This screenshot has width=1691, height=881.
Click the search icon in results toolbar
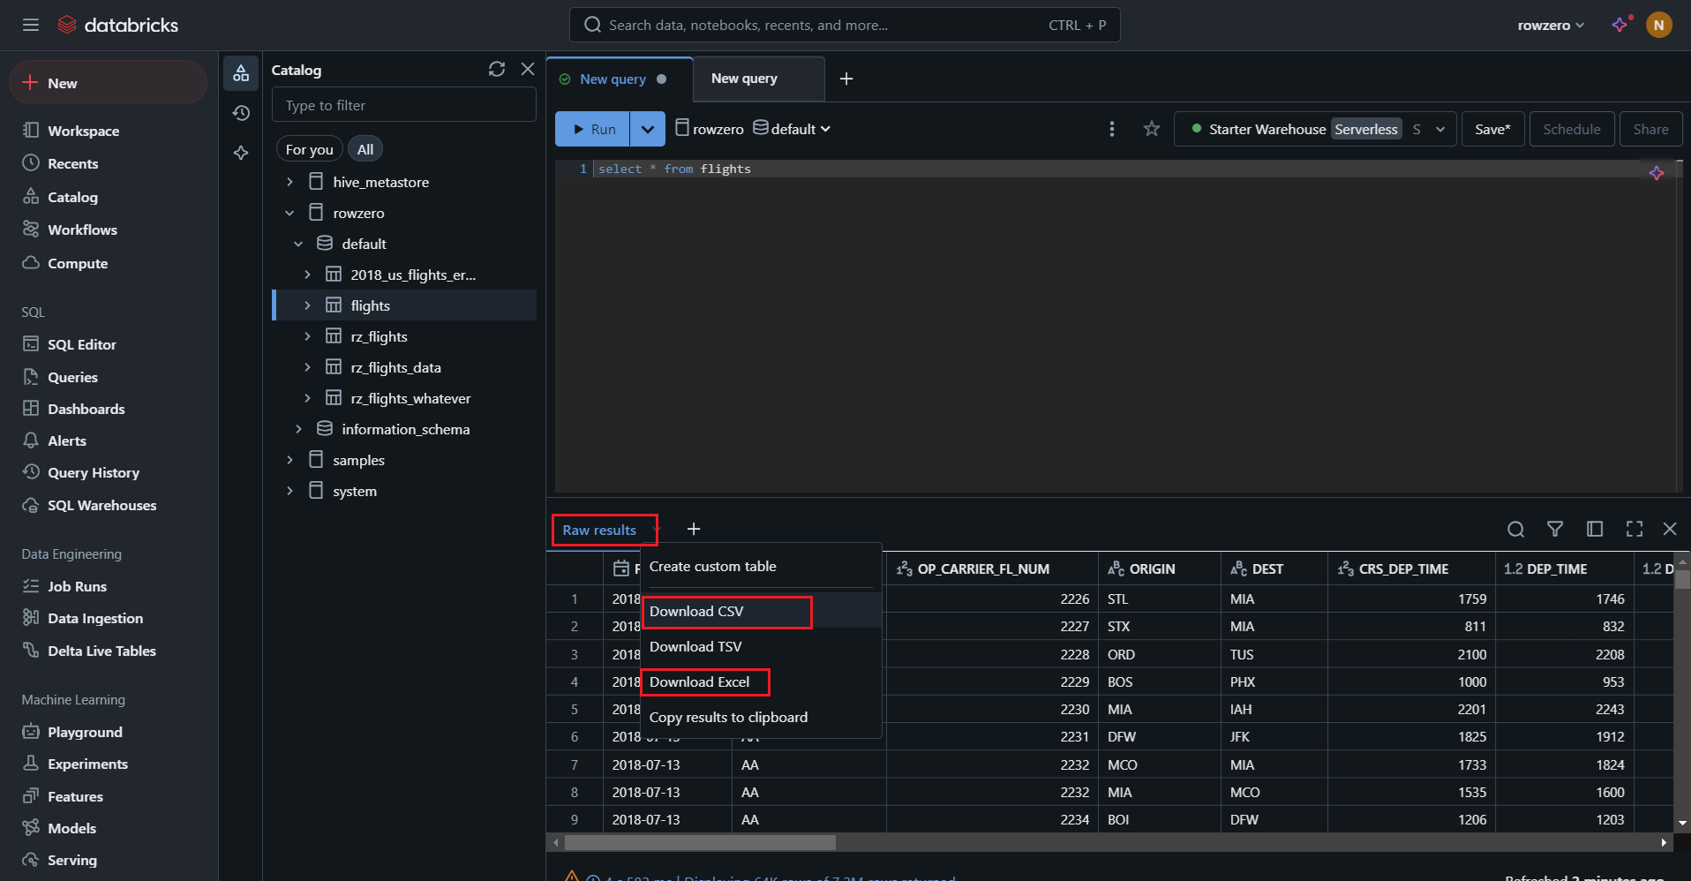1515,529
